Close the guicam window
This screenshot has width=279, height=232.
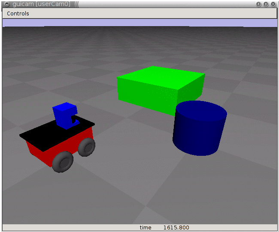click(273, 4)
